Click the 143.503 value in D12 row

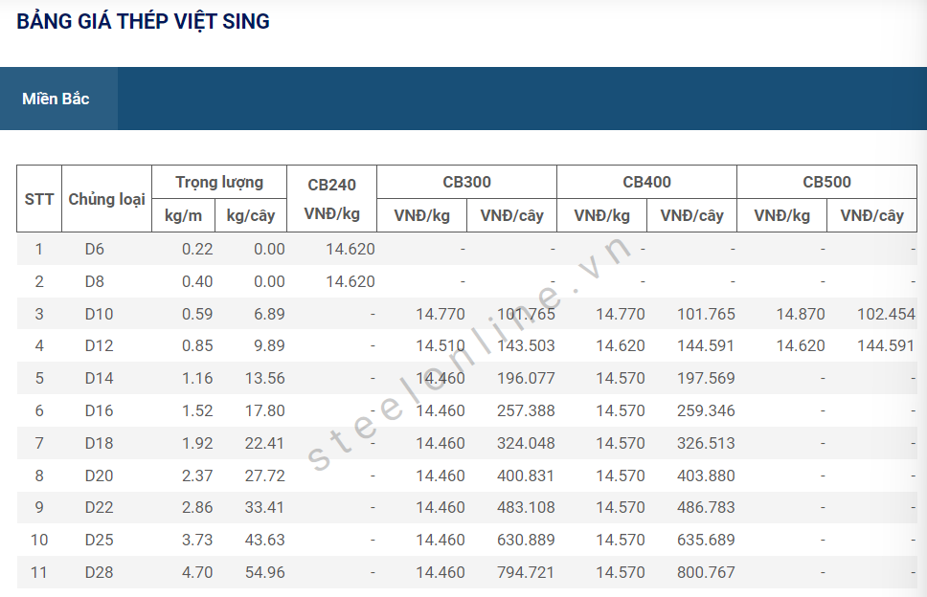526,346
